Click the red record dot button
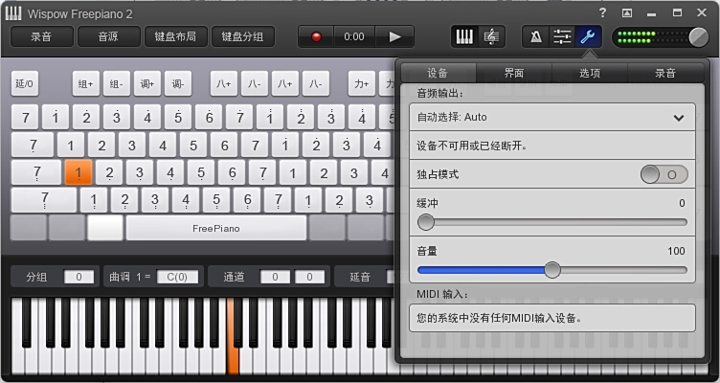 316,36
